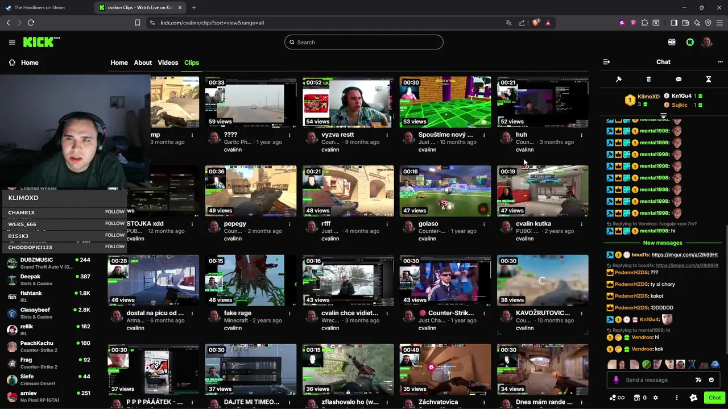
Task: Open the 7TV emote menu icon
Action: pos(698,380)
